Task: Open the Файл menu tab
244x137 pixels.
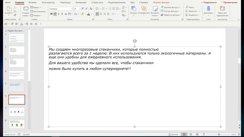Action: 8,3
